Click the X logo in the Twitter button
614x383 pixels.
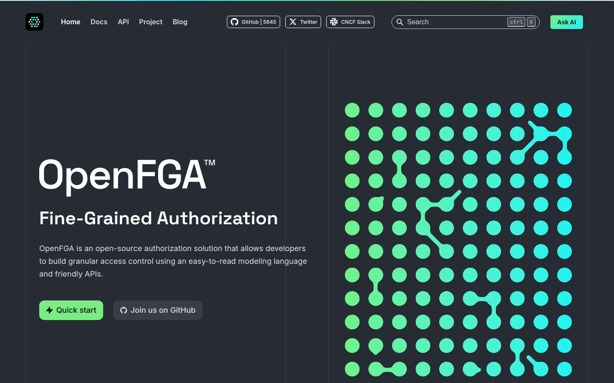pyautogui.click(x=293, y=22)
